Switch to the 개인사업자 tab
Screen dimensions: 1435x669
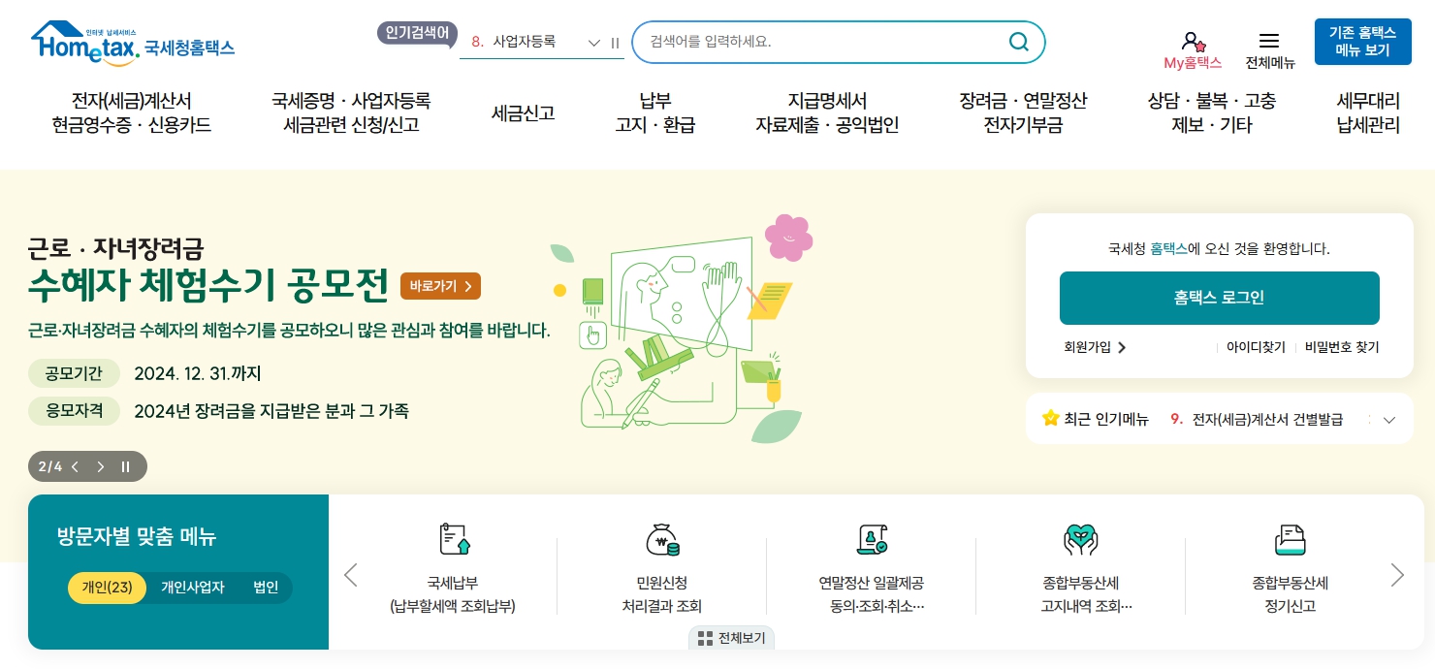point(192,588)
